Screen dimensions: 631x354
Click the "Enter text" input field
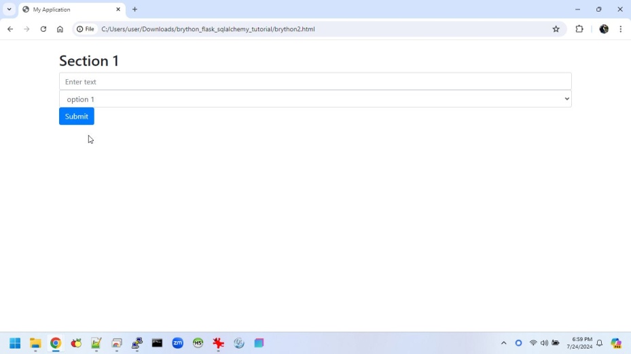pos(315,81)
